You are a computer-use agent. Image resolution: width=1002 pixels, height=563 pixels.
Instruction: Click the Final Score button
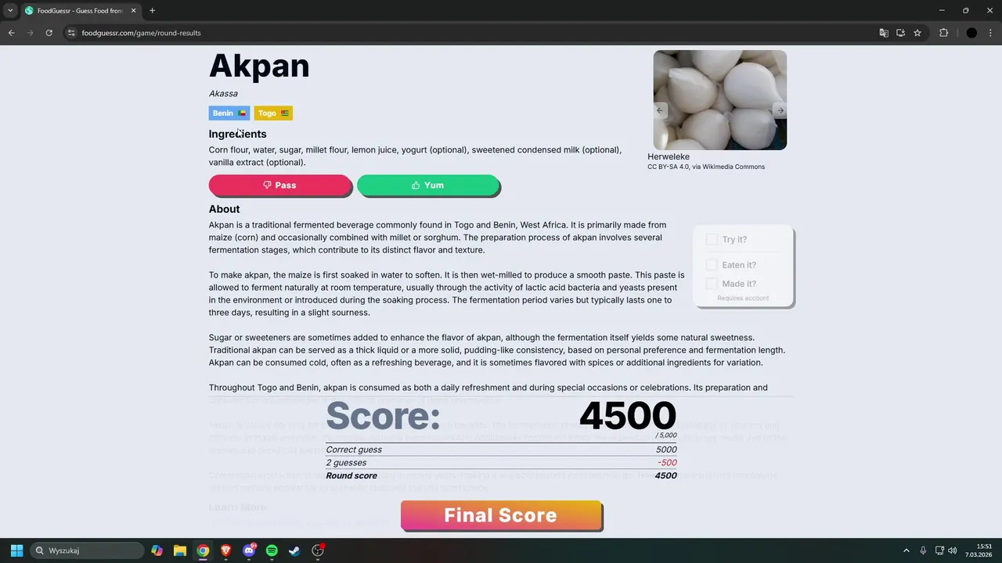(x=501, y=516)
